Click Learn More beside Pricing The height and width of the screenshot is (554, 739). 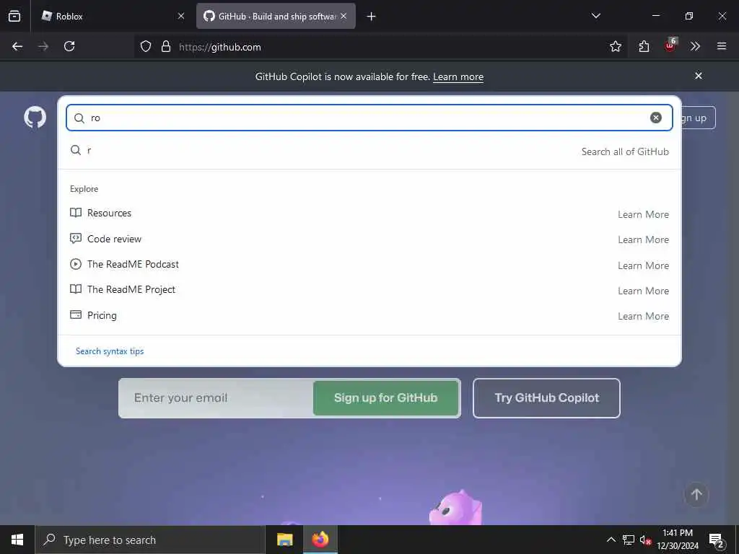point(643,316)
